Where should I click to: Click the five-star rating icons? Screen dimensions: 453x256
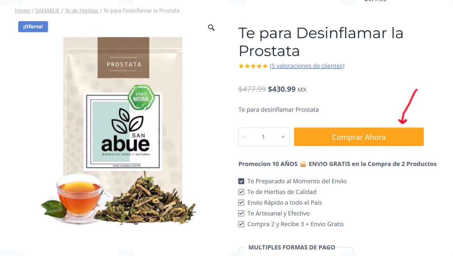(x=253, y=66)
